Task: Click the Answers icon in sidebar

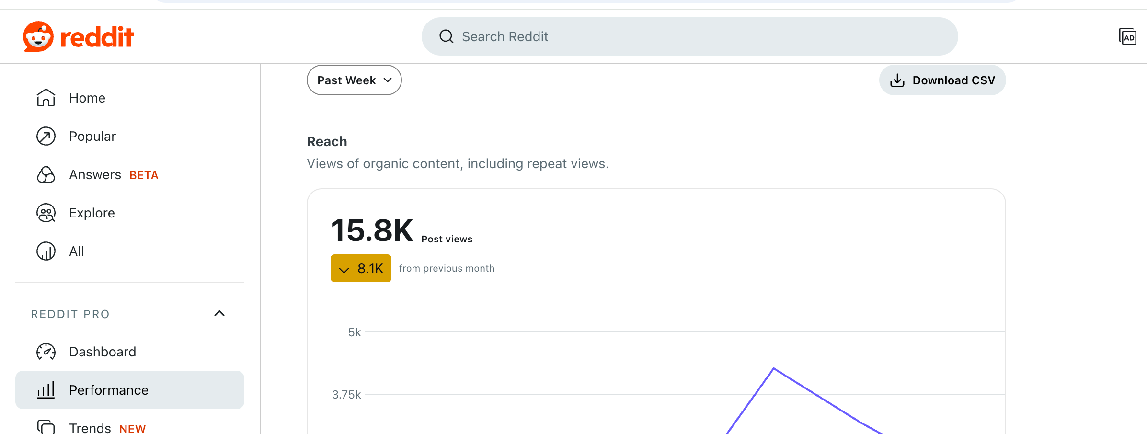Action: click(46, 174)
